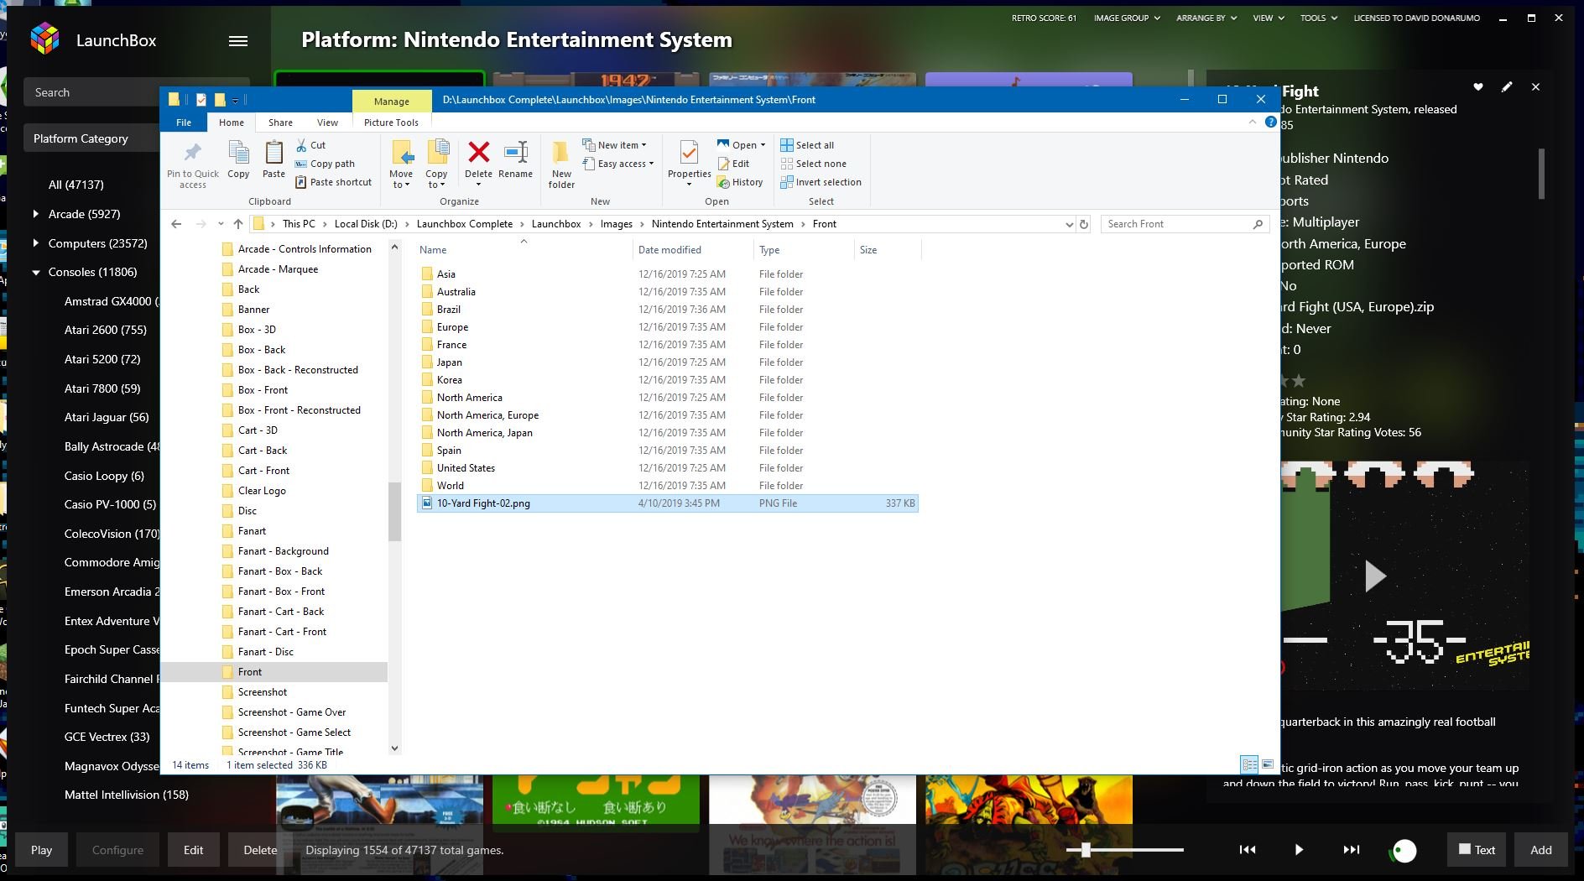The width and height of the screenshot is (1584, 881).
Task: Open the Arrange By dropdown
Action: 1206,18
